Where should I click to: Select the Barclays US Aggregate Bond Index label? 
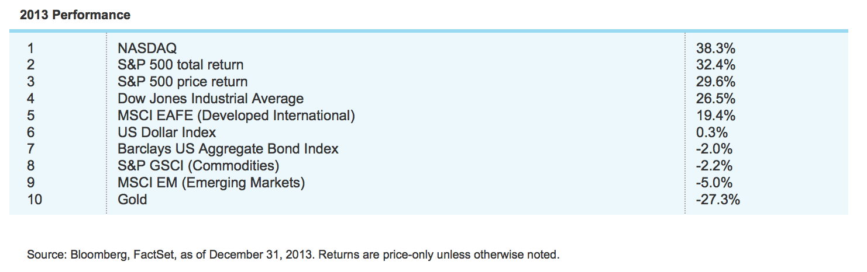click(x=228, y=149)
